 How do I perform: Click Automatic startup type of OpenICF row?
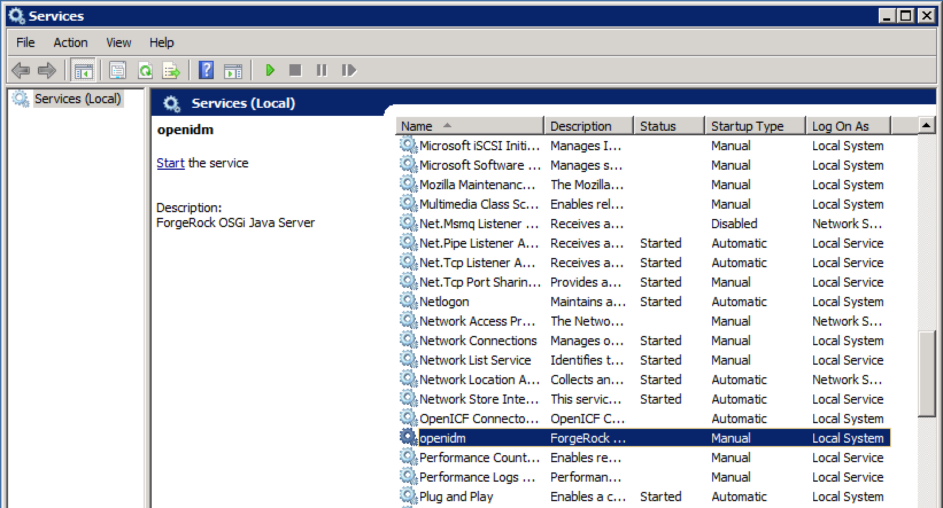[x=739, y=419]
